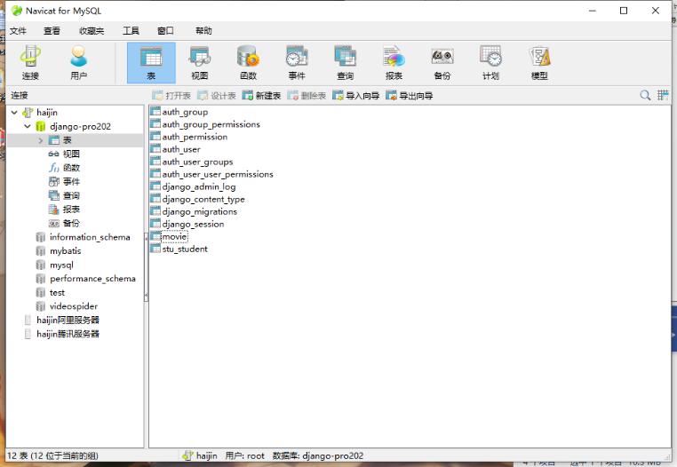Screen dimensions: 677x467
Task: Select the 视图 (View) toolbar icon
Action: 200,63
